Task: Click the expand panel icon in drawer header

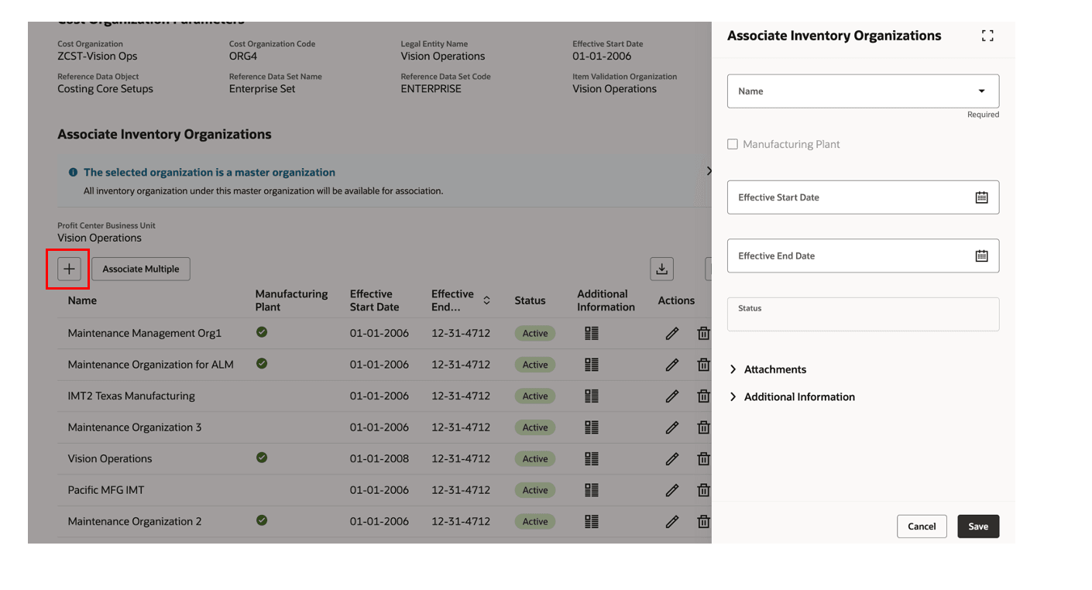Action: [987, 35]
